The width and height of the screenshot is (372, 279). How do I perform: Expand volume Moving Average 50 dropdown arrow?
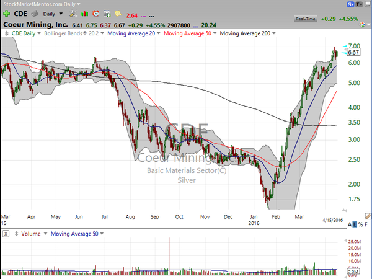102,234
